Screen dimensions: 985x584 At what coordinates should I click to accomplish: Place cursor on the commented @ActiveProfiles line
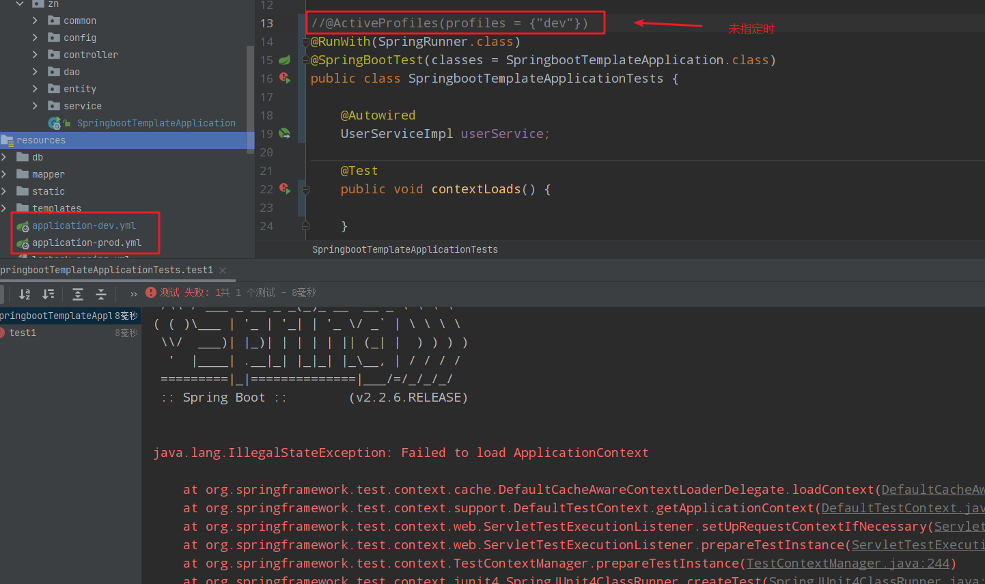tap(449, 23)
